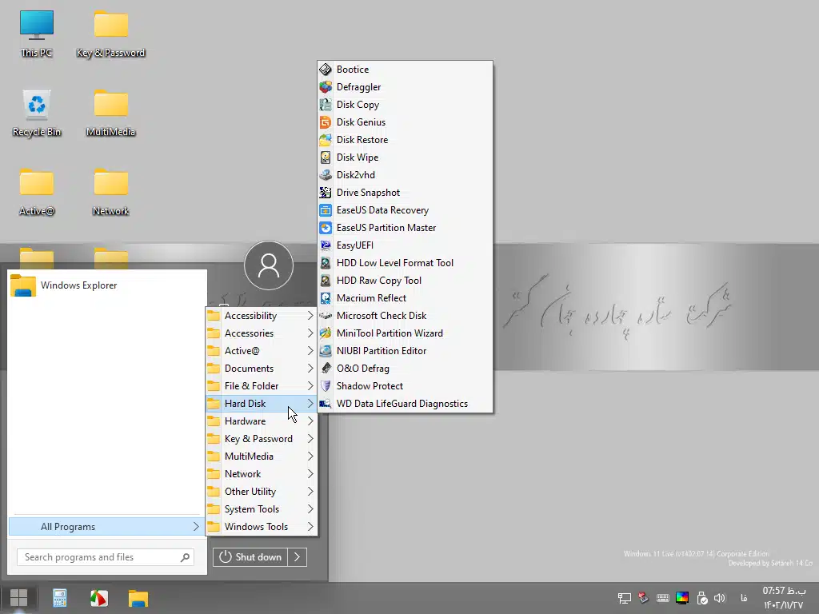Select WD Data LifeGuard Diagnostics entry
Image resolution: width=819 pixels, height=614 pixels.
pos(402,404)
